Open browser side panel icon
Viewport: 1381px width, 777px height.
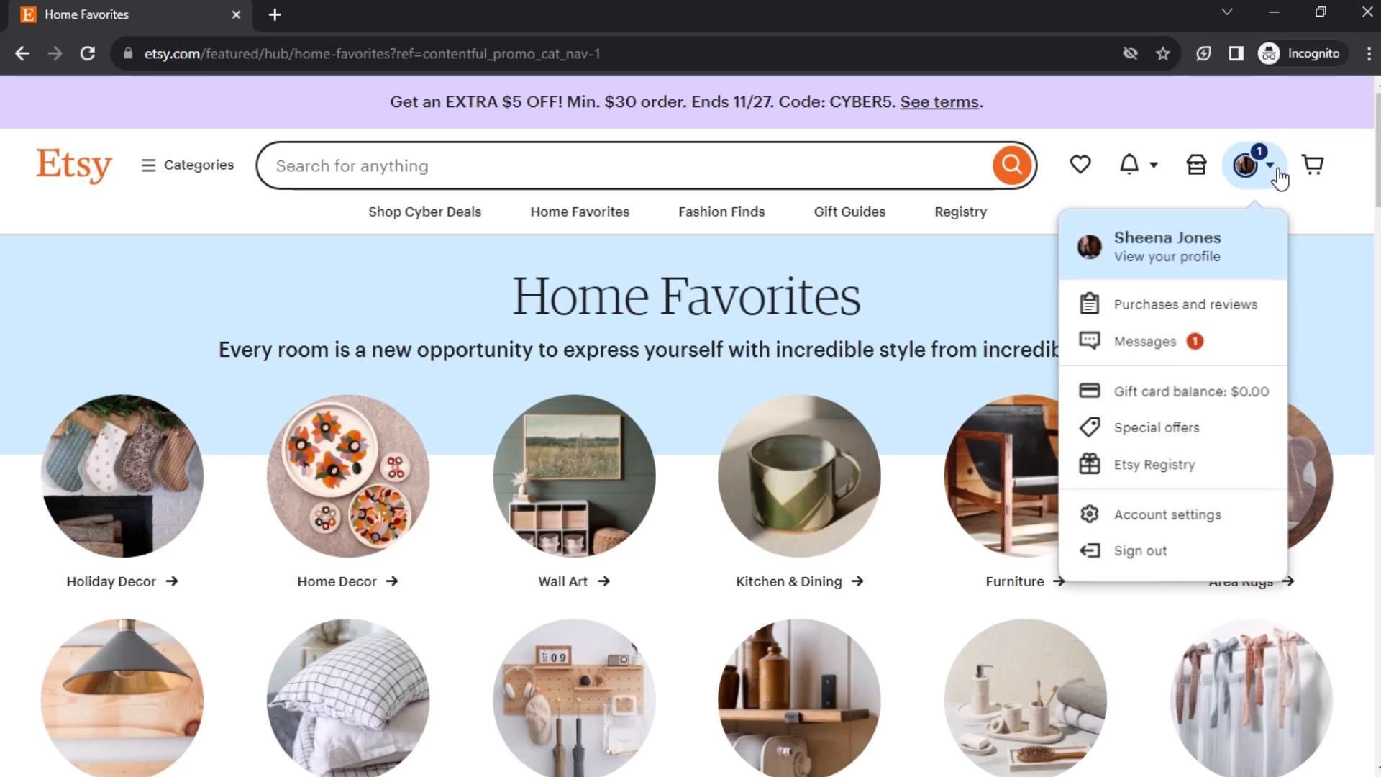(1236, 54)
